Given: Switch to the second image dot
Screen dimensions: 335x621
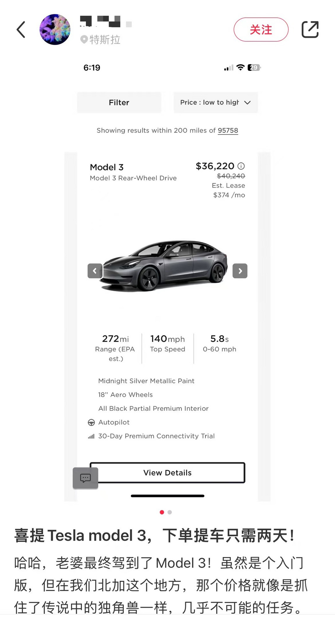Looking at the screenshot, I should [170, 512].
